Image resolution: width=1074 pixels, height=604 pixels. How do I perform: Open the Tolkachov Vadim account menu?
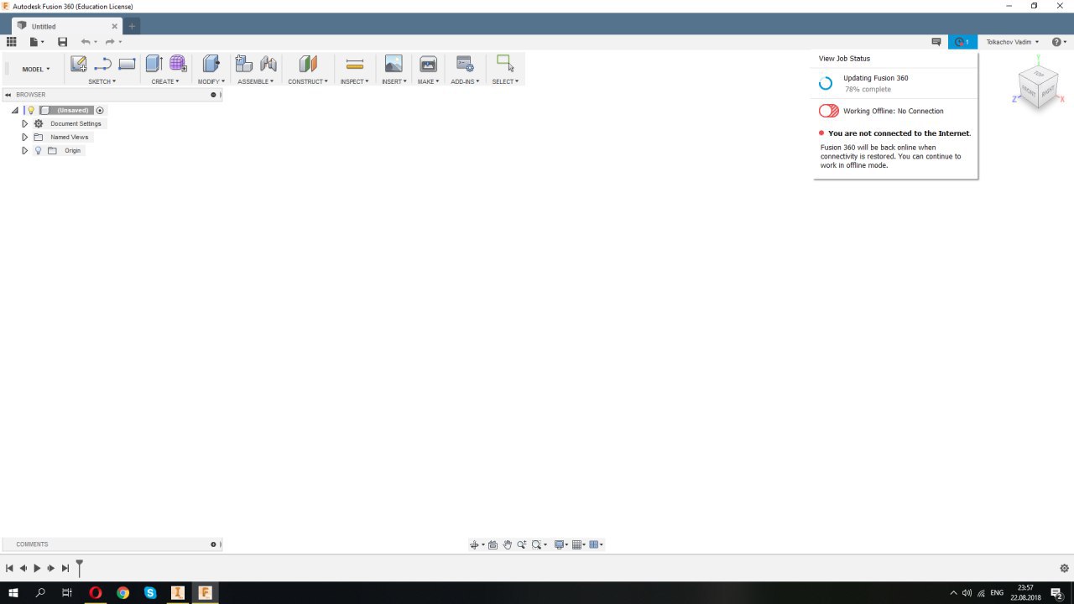point(1013,42)
